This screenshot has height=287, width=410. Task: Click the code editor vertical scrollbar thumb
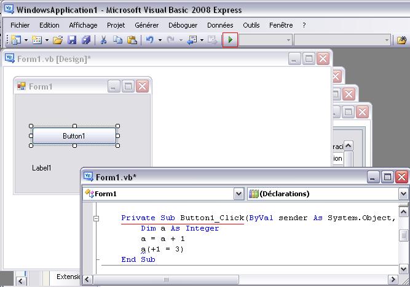point(403,235)
